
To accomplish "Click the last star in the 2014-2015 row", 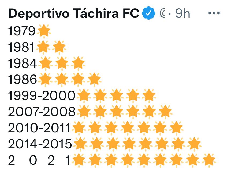I will [194, 144].
